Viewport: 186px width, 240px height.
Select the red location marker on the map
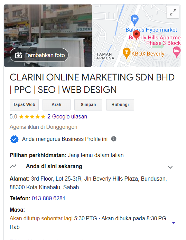[x=136, y=35]
